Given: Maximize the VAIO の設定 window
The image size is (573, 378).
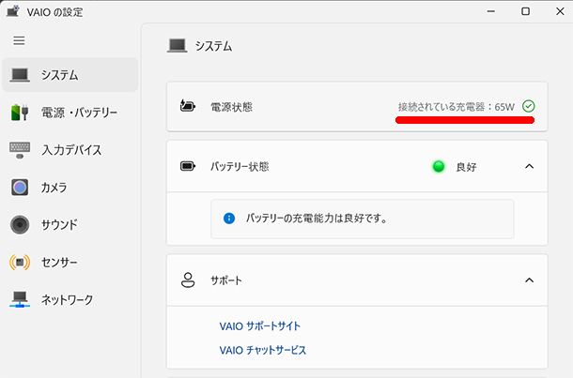Looking at the screenshot, I should [x=525, y=11].
